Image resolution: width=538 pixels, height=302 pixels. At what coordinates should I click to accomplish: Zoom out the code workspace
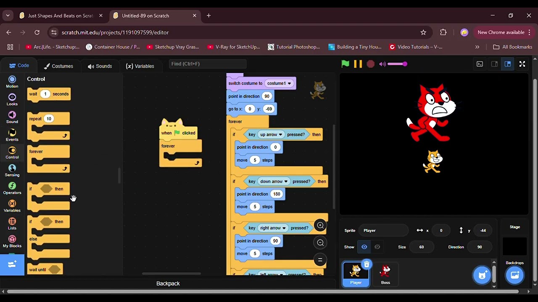[320, 242]
